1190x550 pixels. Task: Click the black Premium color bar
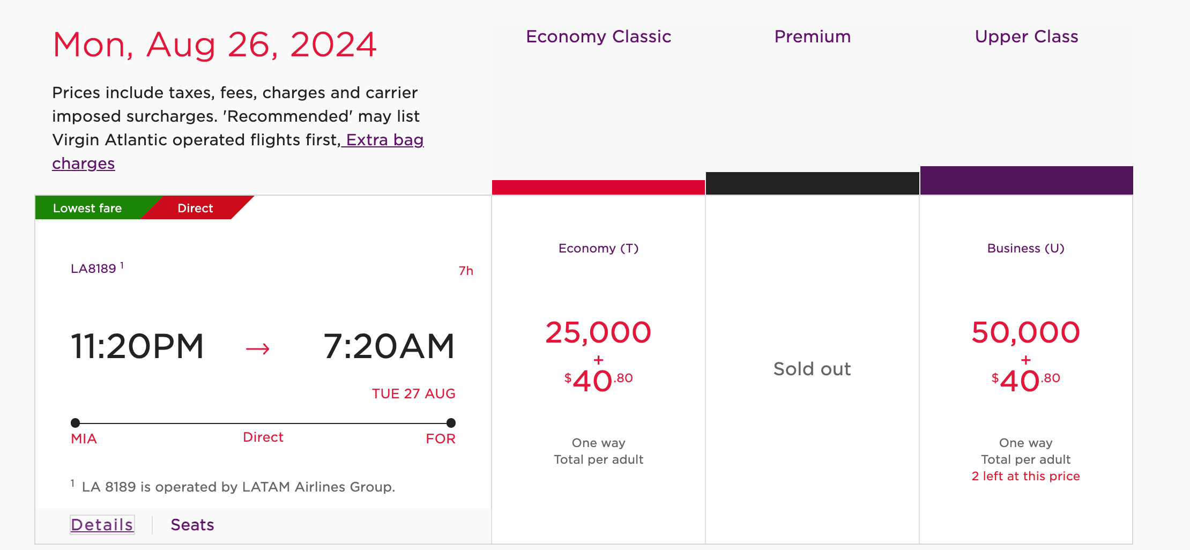812,183
